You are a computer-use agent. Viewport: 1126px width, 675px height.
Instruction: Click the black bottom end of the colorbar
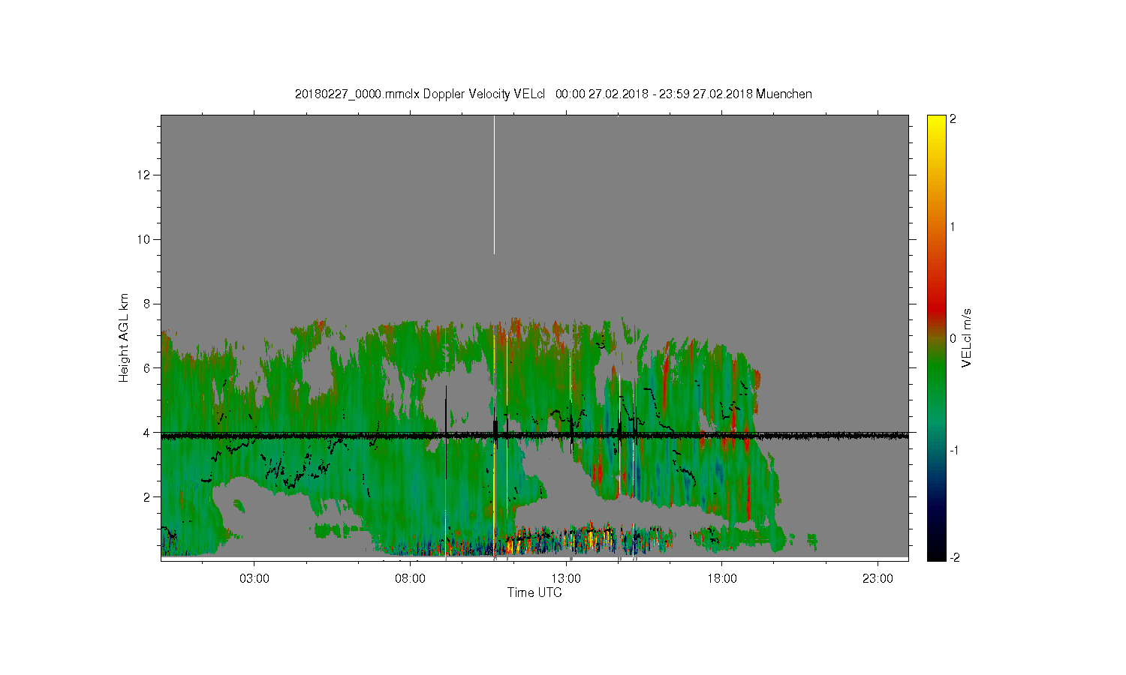click(936, 555)
